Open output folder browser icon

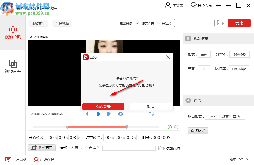coord(221,23)
